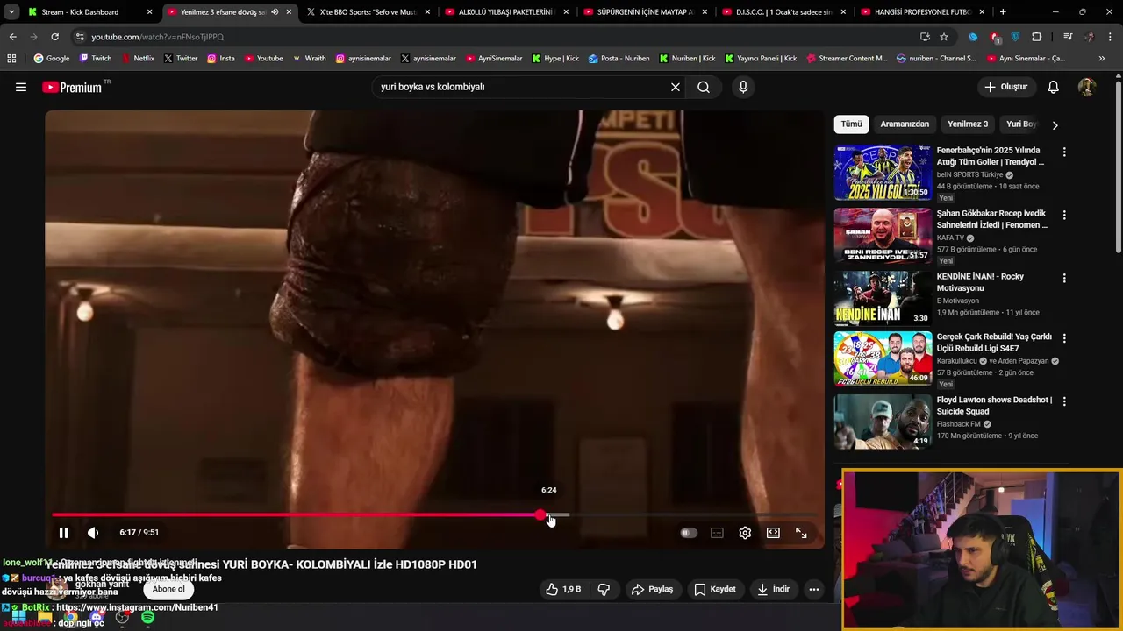
Task: Open the account avatar menu
Action: click(1086, 87)
